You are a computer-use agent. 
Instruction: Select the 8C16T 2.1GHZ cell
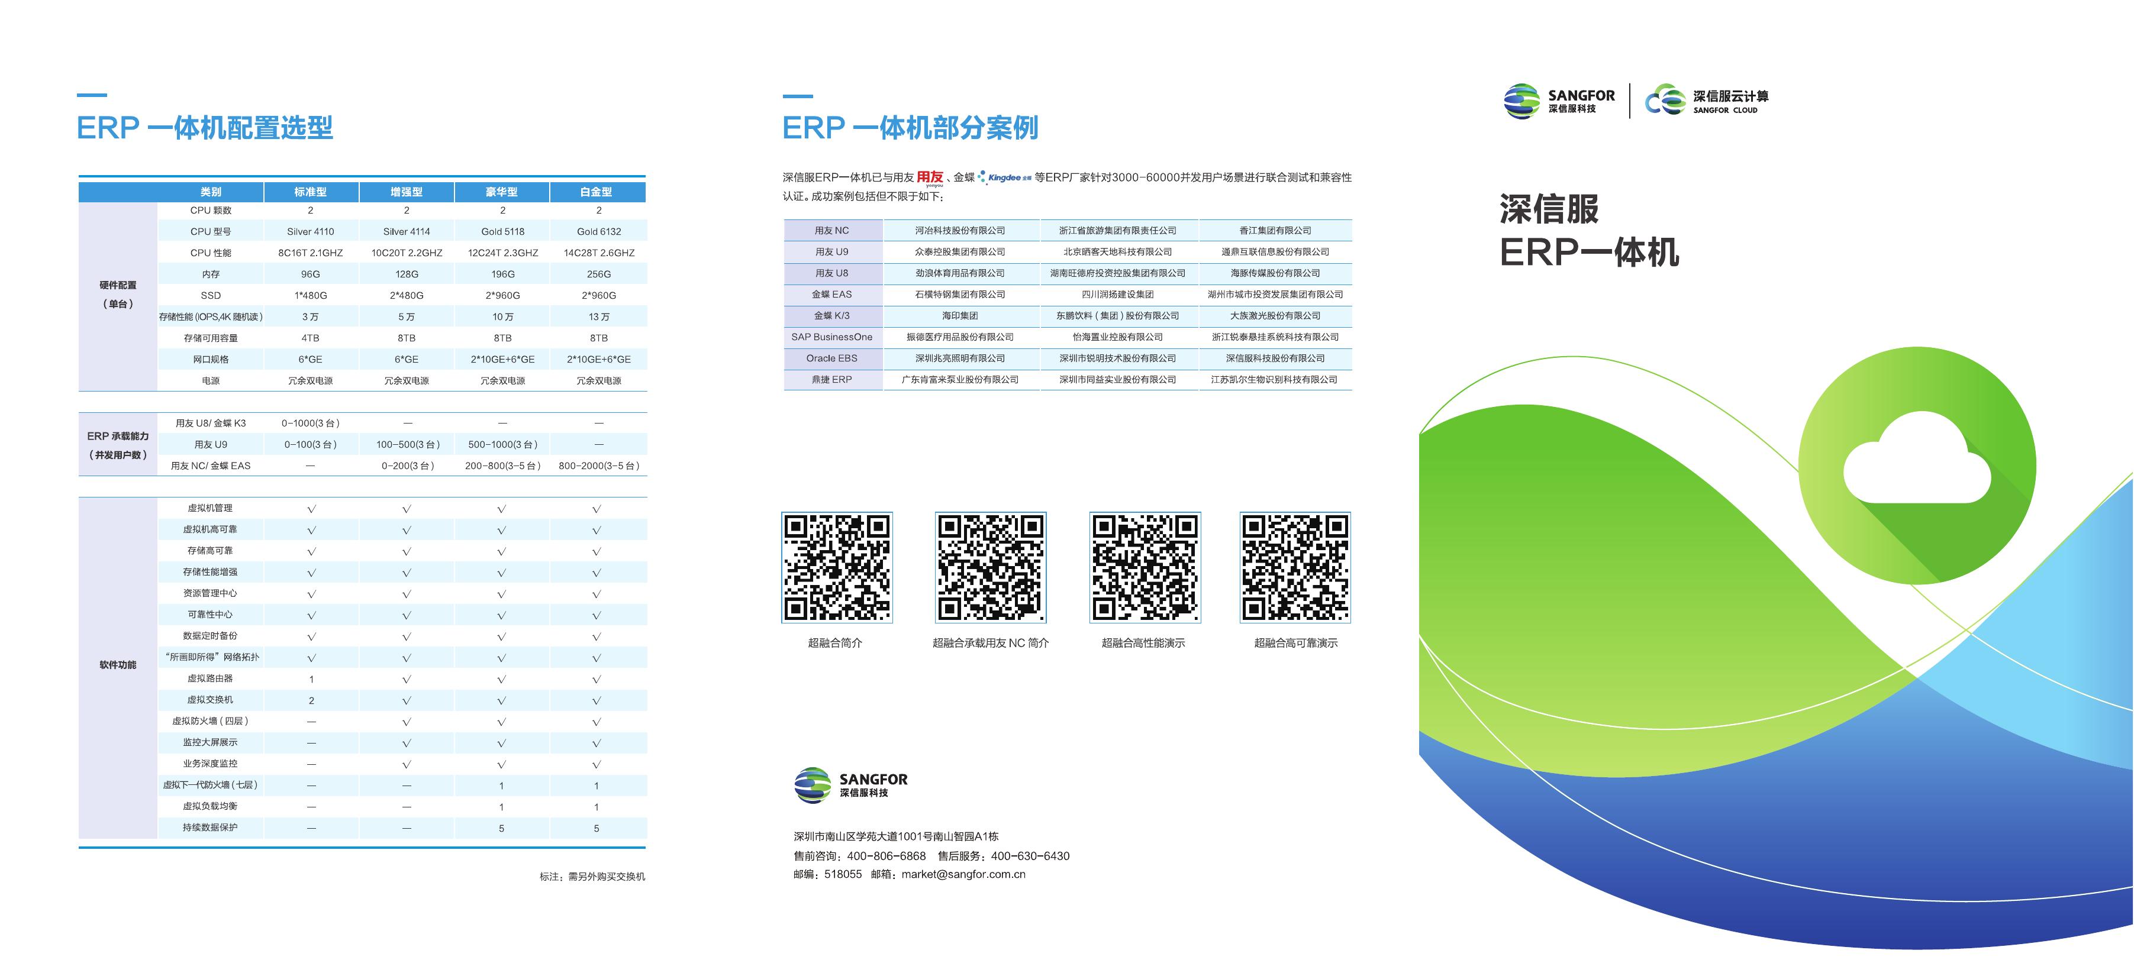tap(311, 253)
